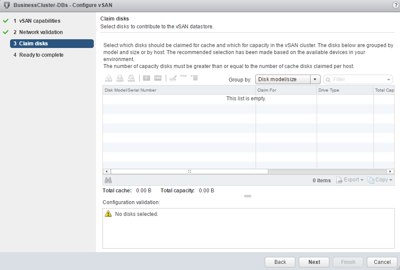Viewport: 400px width, 270px height.
Task: Go Back to the previous step
Action: pos(280,262)
